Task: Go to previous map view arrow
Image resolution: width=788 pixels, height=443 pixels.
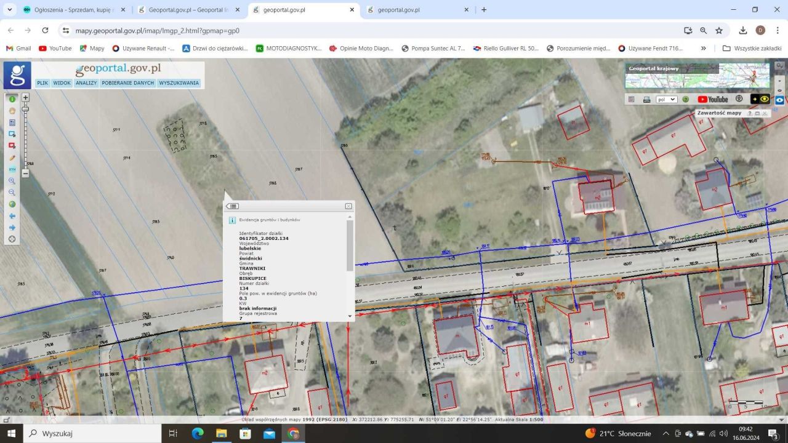Action: tap(12, 216)
